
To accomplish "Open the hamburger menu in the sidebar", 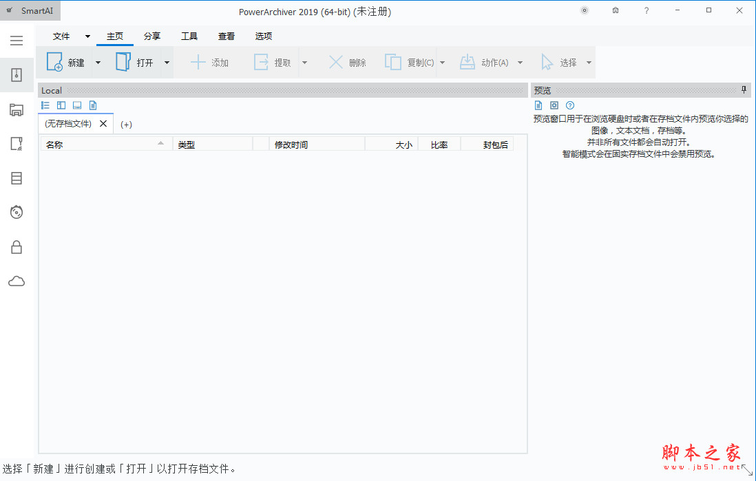I will click(x=17, y=41).
